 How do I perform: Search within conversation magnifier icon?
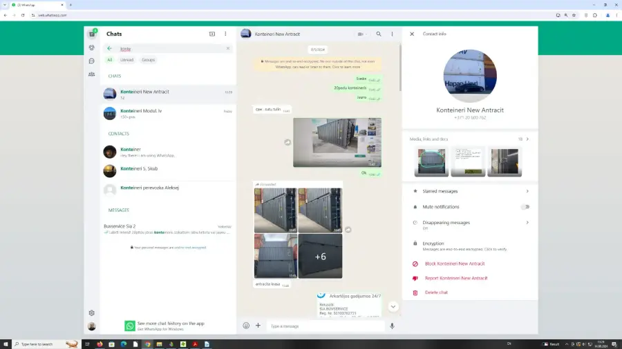coord(379,34)
